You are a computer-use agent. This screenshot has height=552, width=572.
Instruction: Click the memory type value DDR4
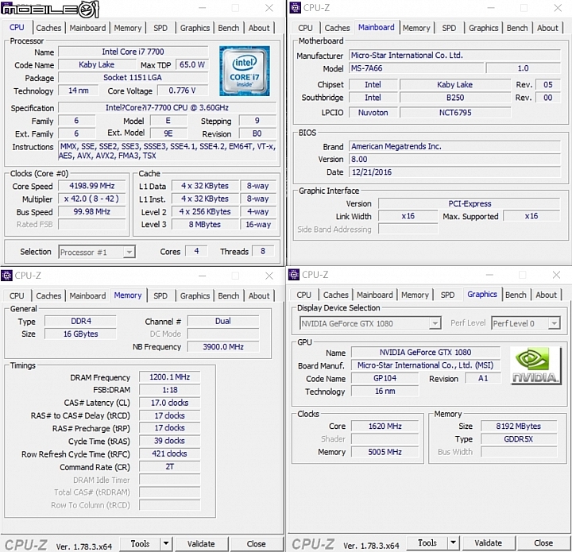80,321
